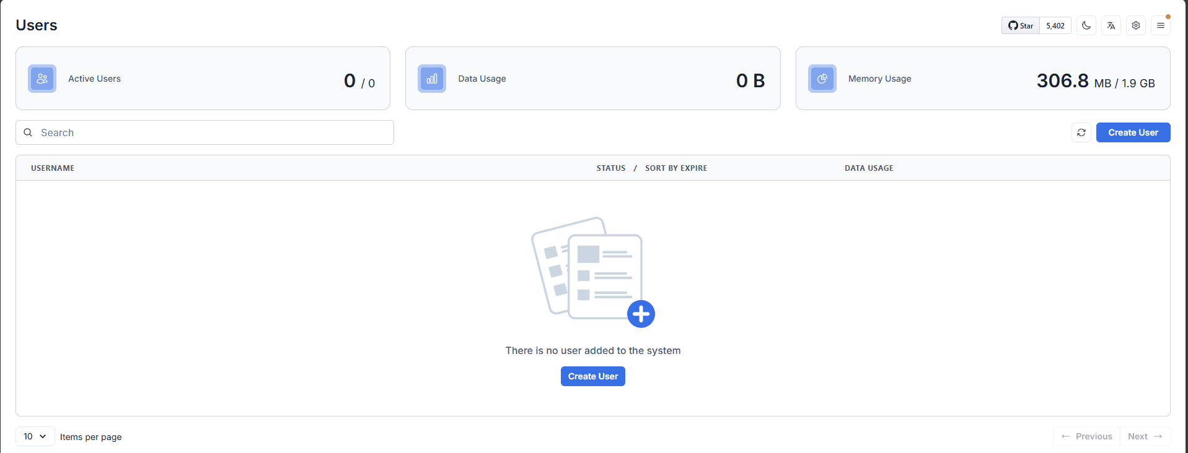1188x453 pixels.
Task: Click the Memory Usage pie icon
Action: click(822, 79)
